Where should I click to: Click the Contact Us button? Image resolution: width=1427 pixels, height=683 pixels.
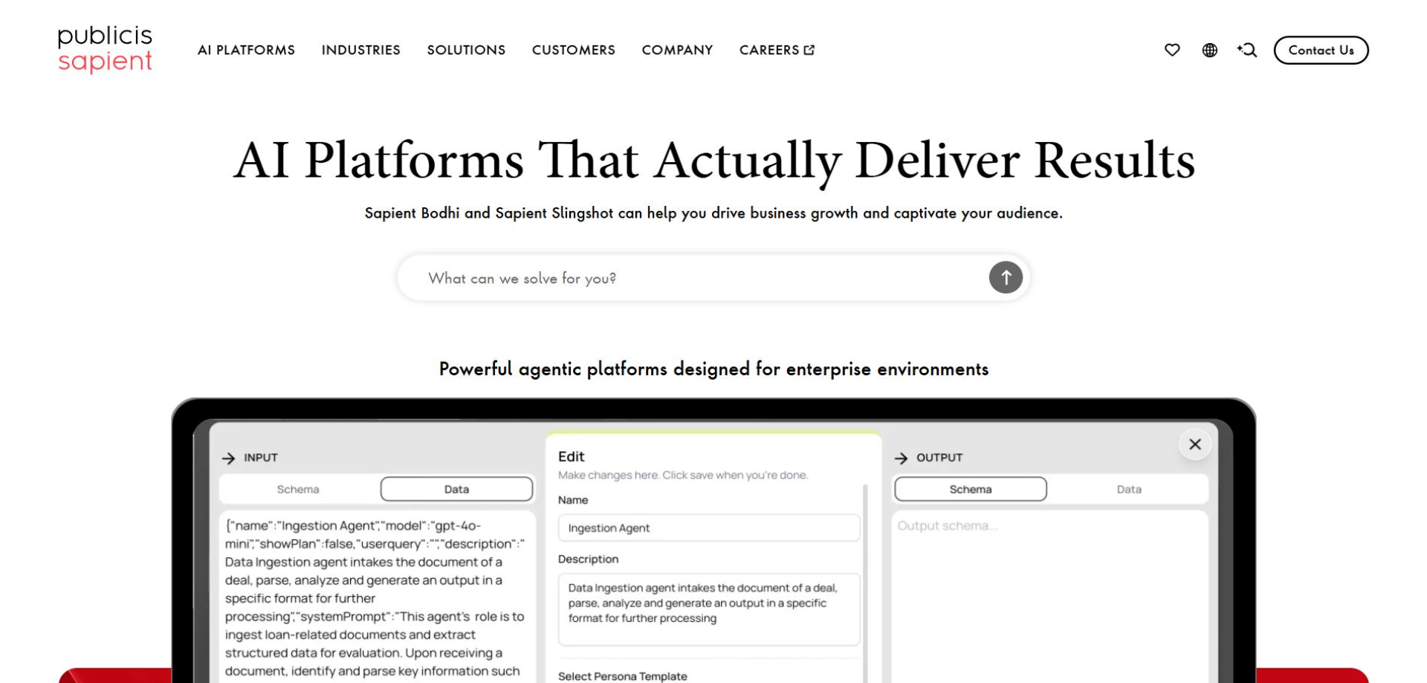tap(1321, 50)
